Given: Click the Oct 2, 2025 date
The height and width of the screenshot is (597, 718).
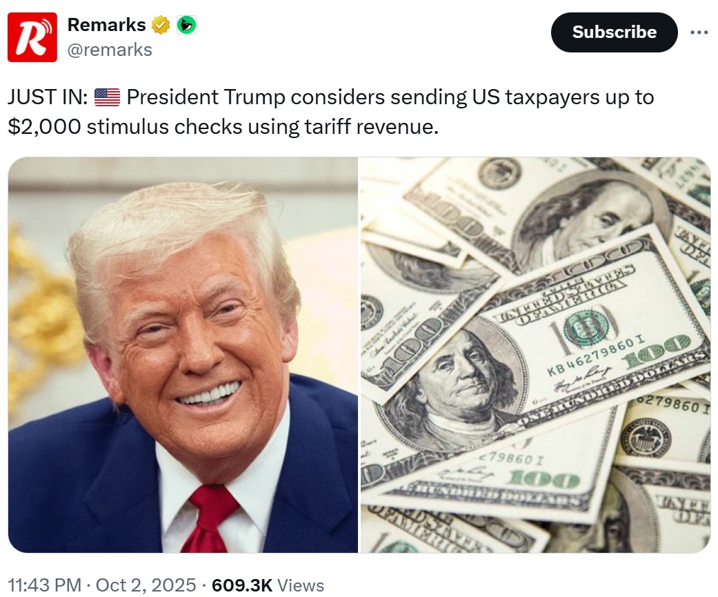Looking at the screenshot, I should 146,585.
